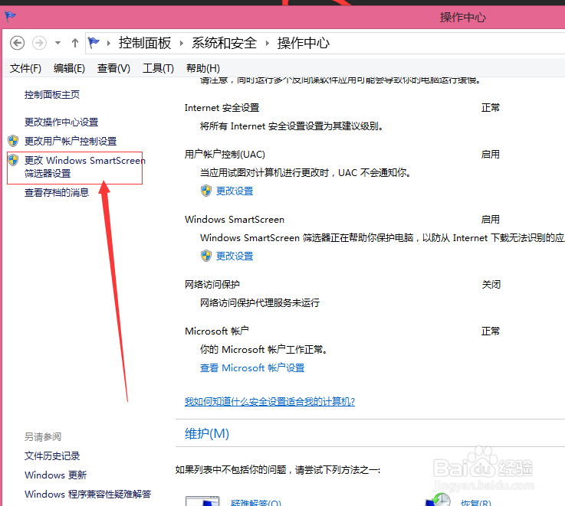This screenshot has width=565, height=506.
Task: Click the 恢复(R) clock icon at bottom
Action: click(439, 500)
